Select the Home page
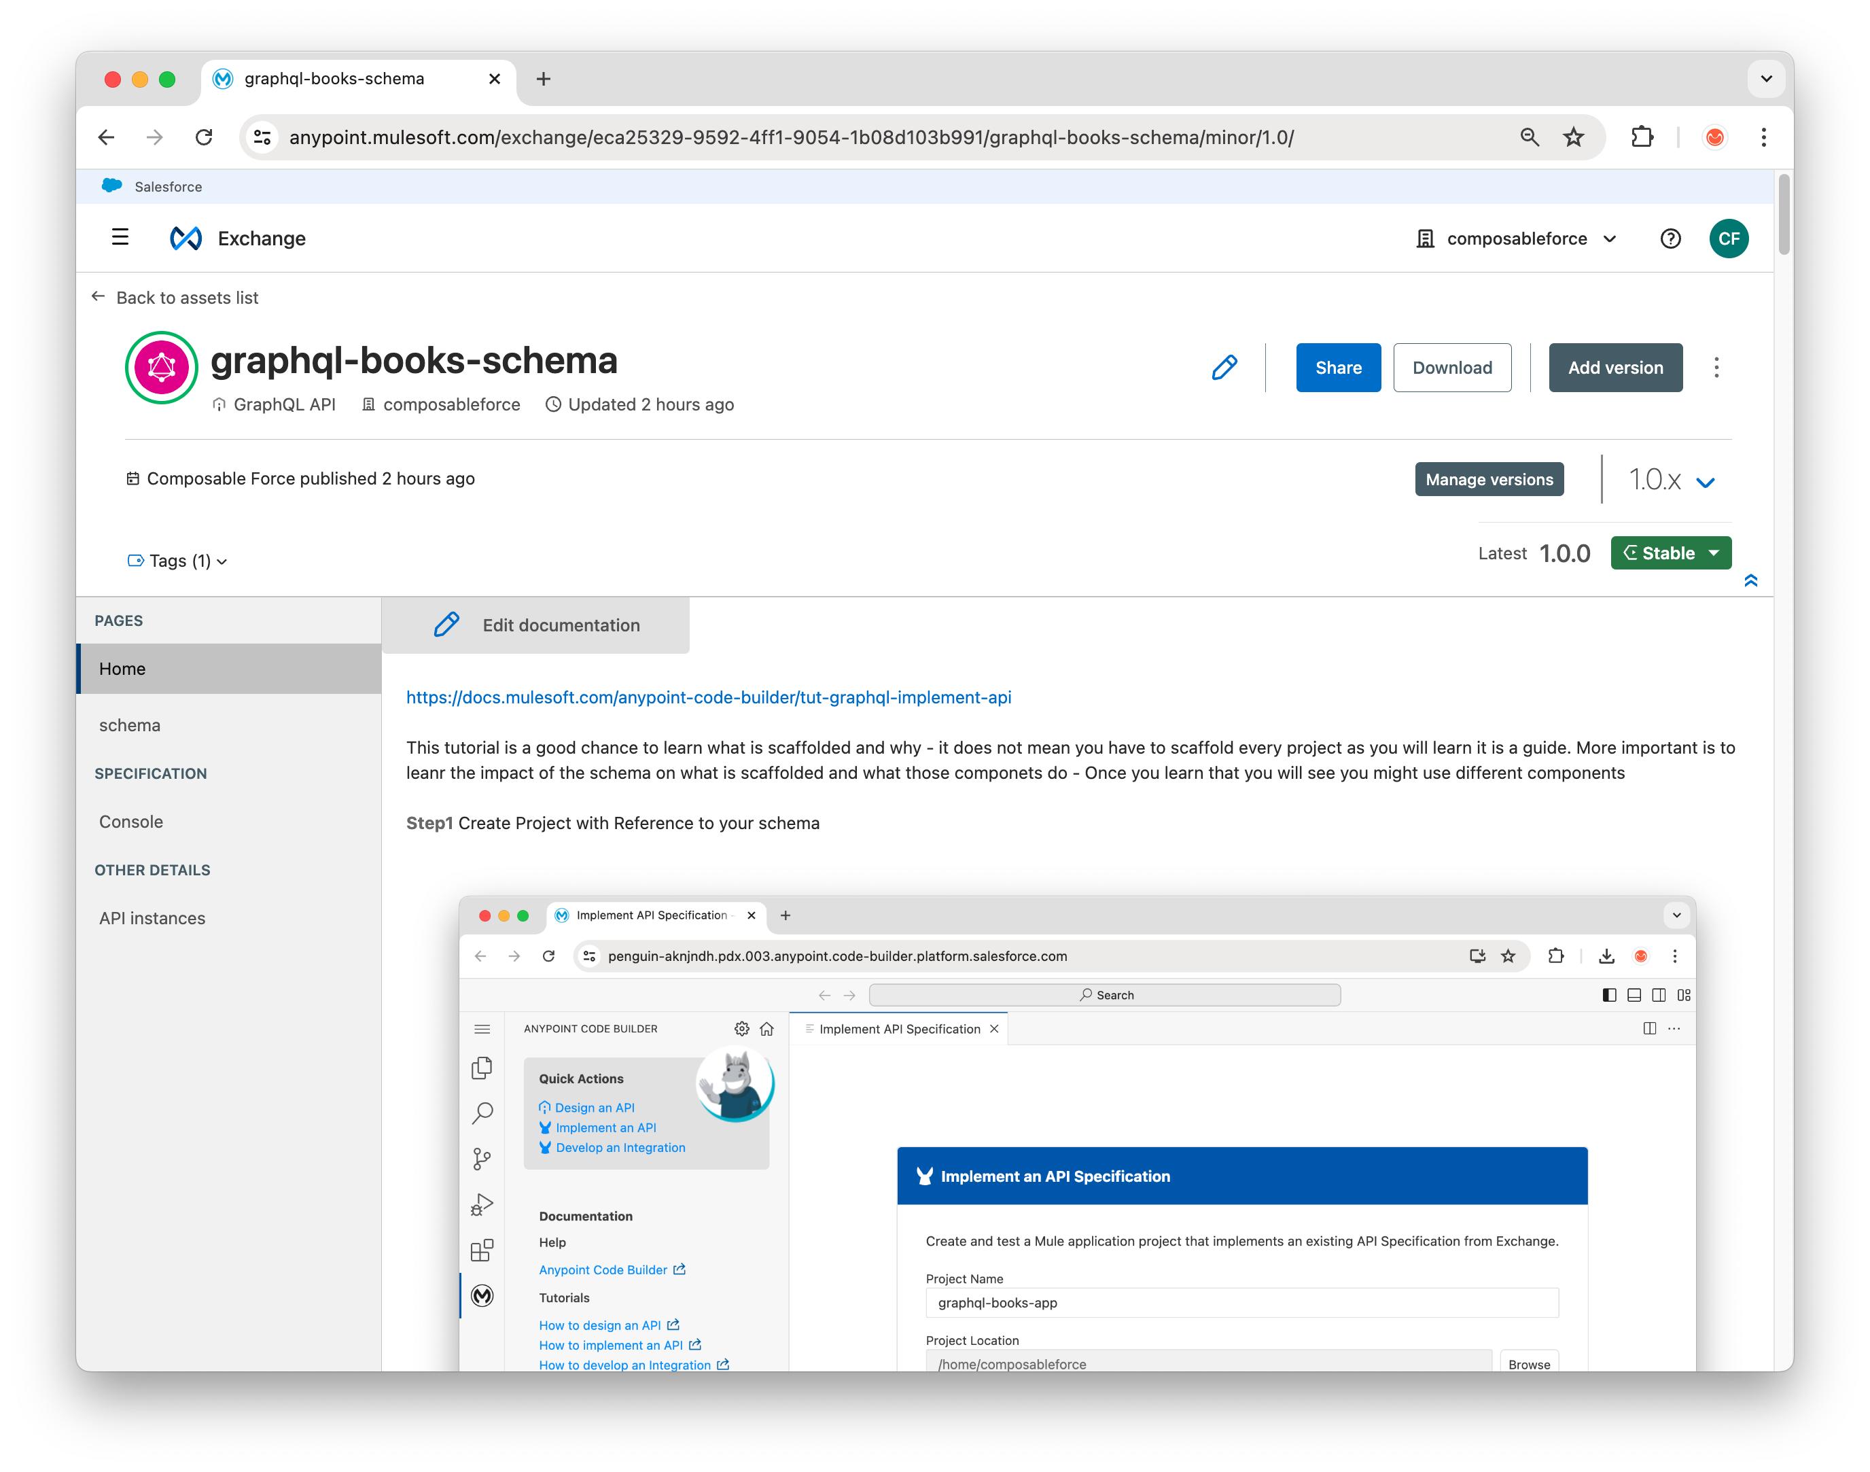Image resolution: width=1870 pixels, height=1472 pixels. point(228,669)
